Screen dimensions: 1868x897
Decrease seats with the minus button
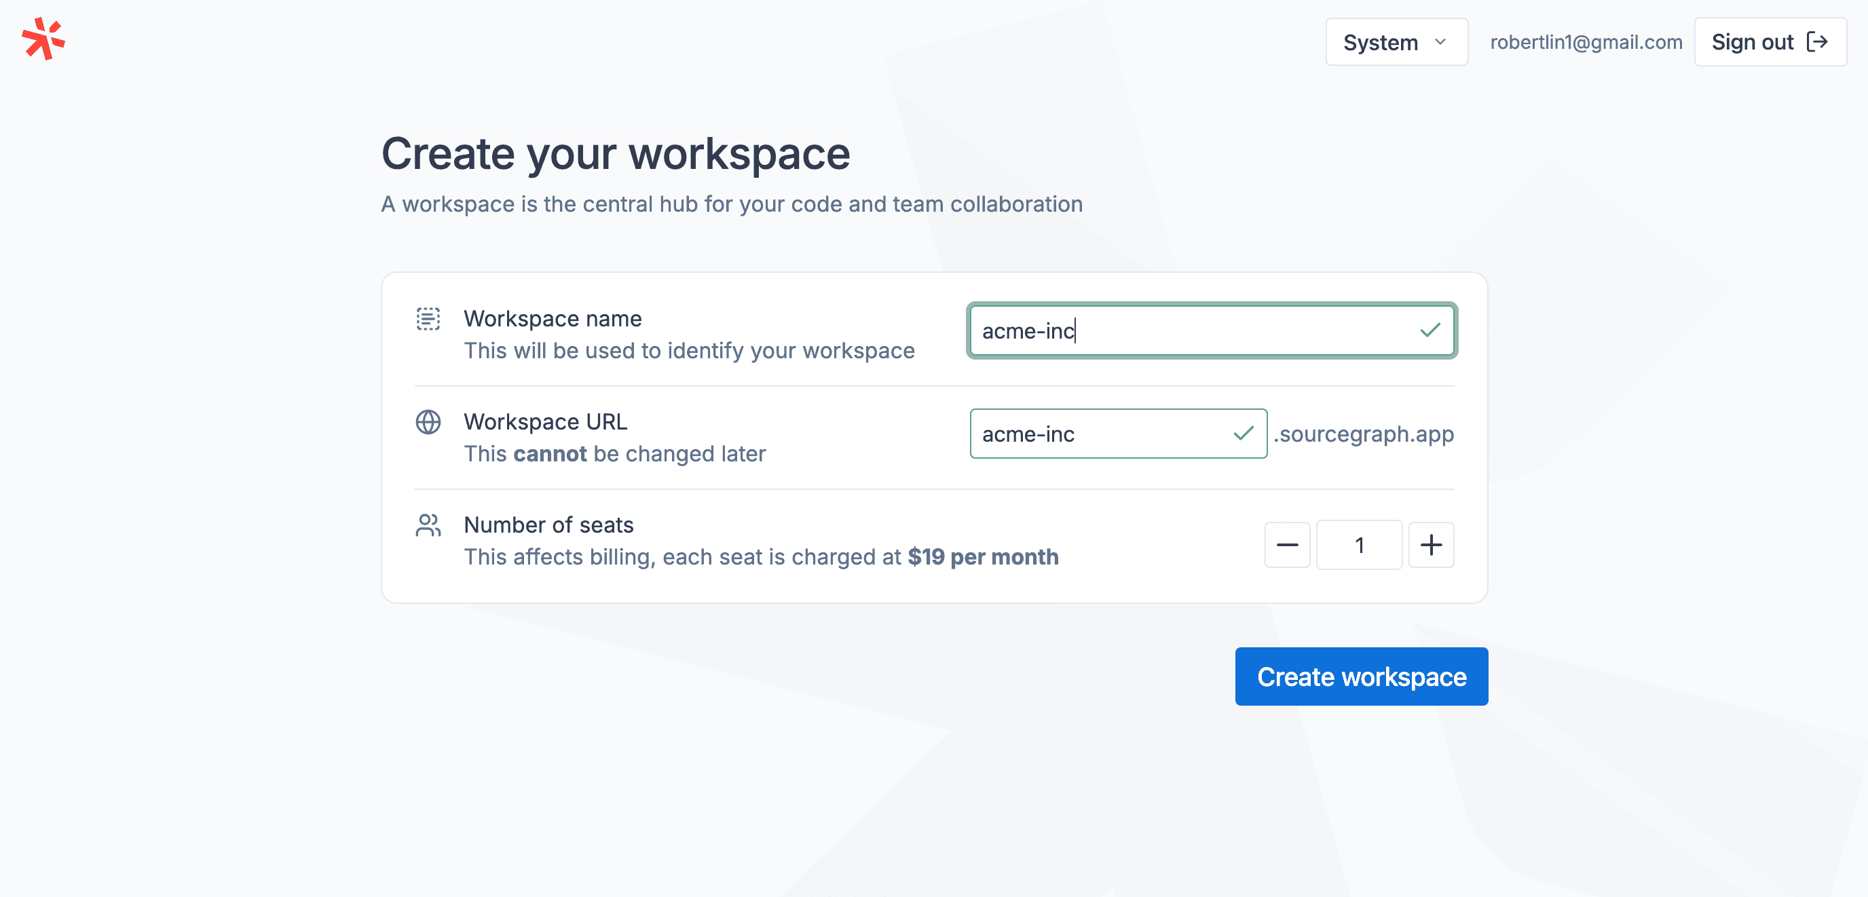pos(1287,545)
